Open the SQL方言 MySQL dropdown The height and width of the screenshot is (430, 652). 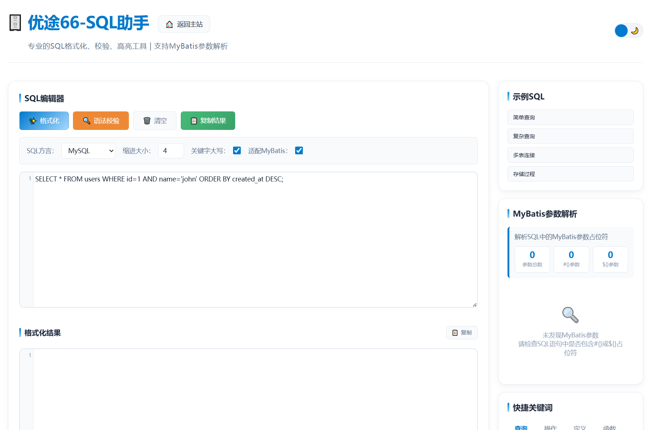(x=88, y=151)
